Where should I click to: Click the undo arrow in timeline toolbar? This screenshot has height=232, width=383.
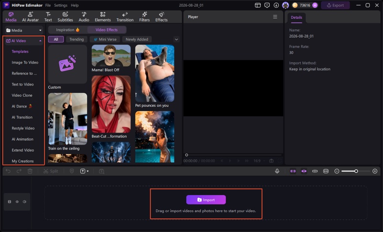(8, 171)
